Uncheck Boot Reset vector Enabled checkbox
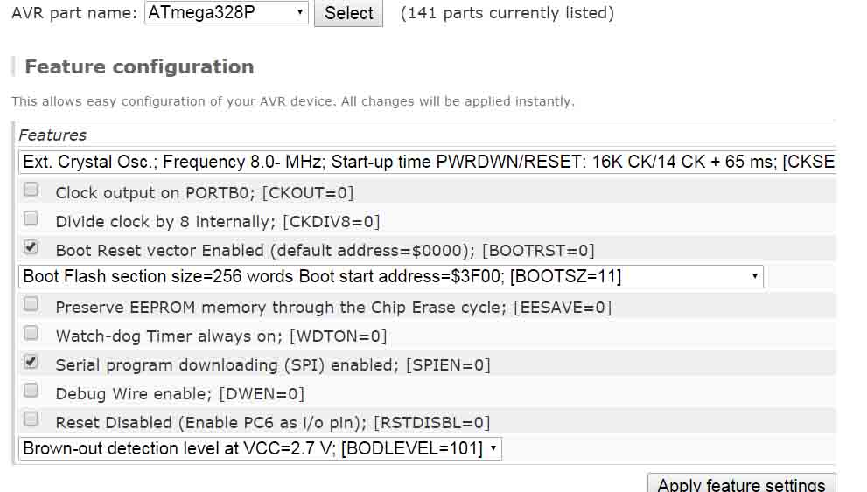The width and height of the screenshot is (867, 492). click(x=31, y=247)
